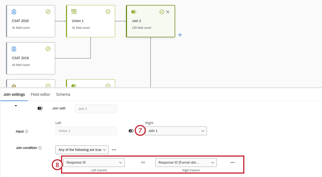The image size is (322, 177).
Task: Click join type icon between Left and Right
Action: [131, 131]
